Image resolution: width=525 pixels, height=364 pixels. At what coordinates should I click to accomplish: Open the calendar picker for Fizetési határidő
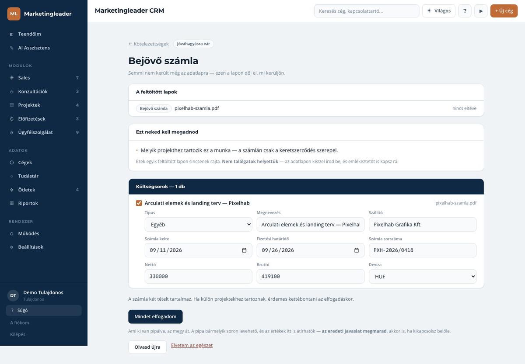coord(357,250)
